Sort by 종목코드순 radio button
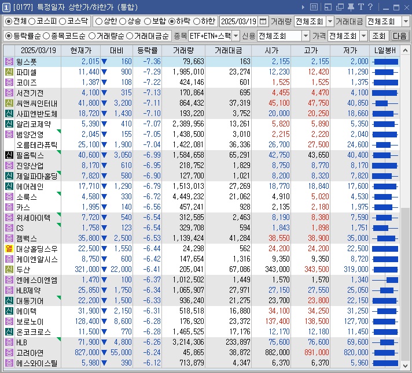 coord(46,36)
